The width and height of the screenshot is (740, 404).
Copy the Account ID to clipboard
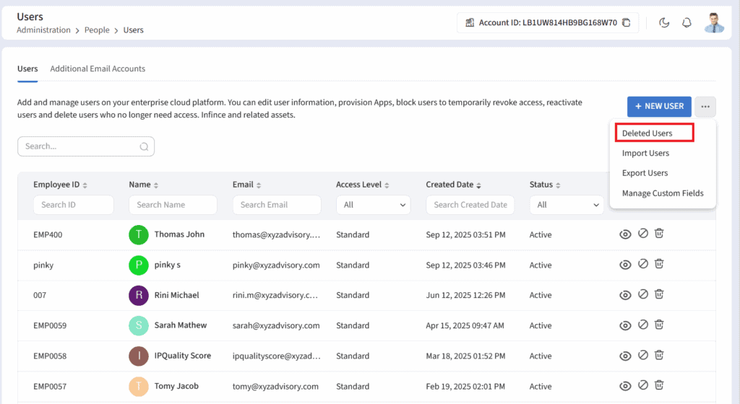pos(626,22)
